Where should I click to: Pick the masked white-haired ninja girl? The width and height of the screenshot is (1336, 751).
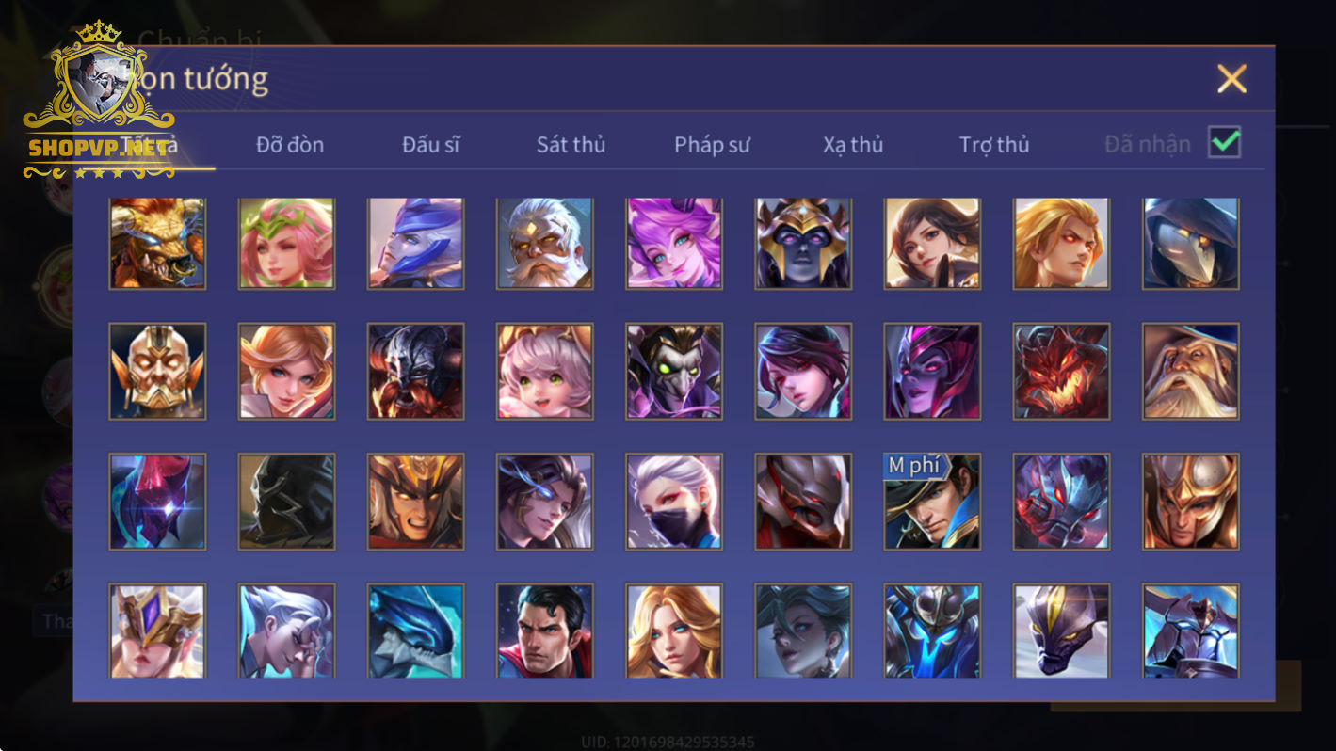pyautogui.click(x=674, y=502)
